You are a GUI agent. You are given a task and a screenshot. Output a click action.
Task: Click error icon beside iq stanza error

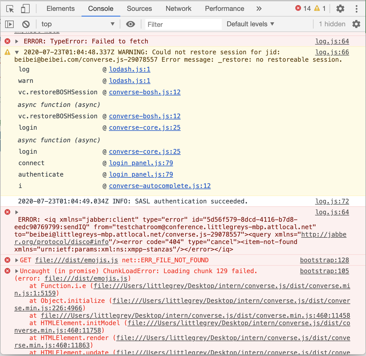8,212
